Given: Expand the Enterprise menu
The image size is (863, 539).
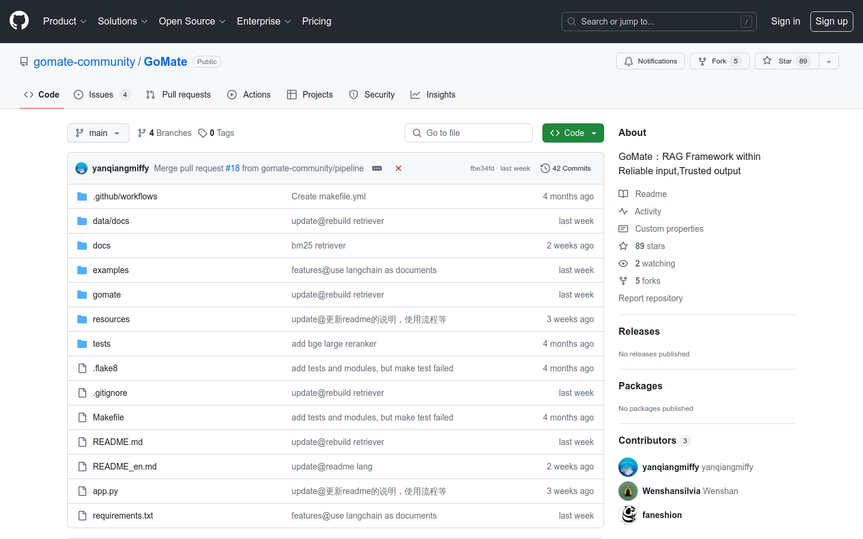Looking at the screenshot, I should click(x=264, y=21).
